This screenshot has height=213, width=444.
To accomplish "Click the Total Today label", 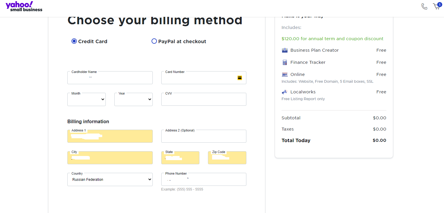I will coord(296,140).
